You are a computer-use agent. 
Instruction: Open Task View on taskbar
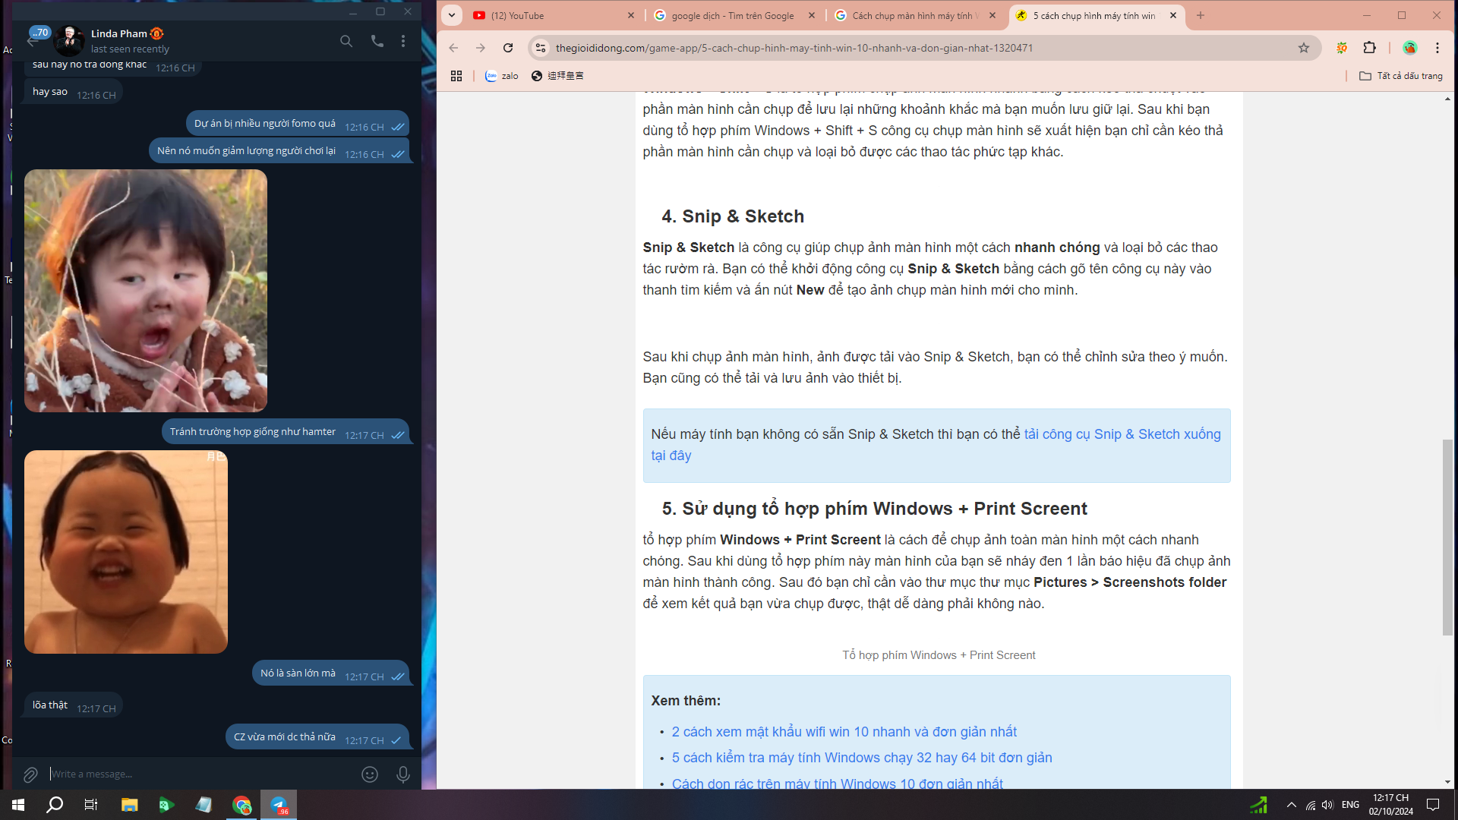pos(91,805)
